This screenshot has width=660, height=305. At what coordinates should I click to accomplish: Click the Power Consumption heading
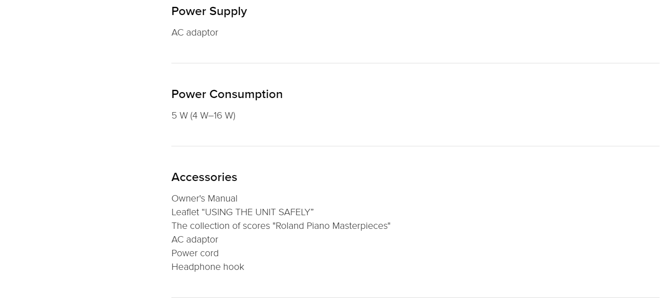pos(227,94)
